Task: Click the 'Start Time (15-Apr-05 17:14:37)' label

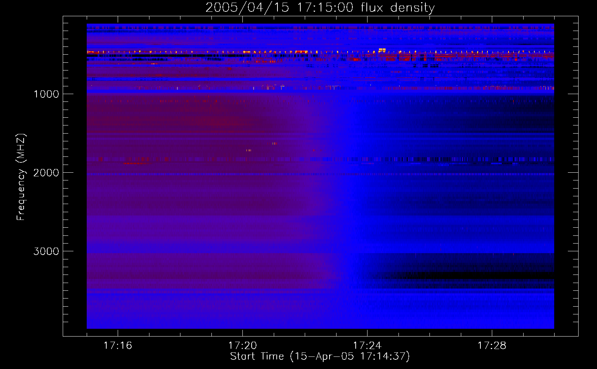Action: click(x=320, y=356)
